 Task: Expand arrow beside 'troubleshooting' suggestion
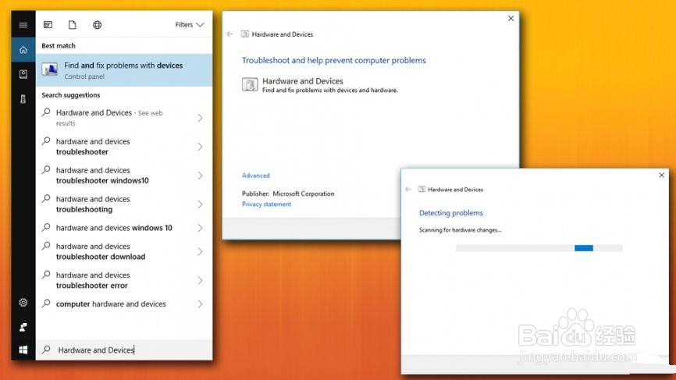pyautogui.click(x=200, y=204)
